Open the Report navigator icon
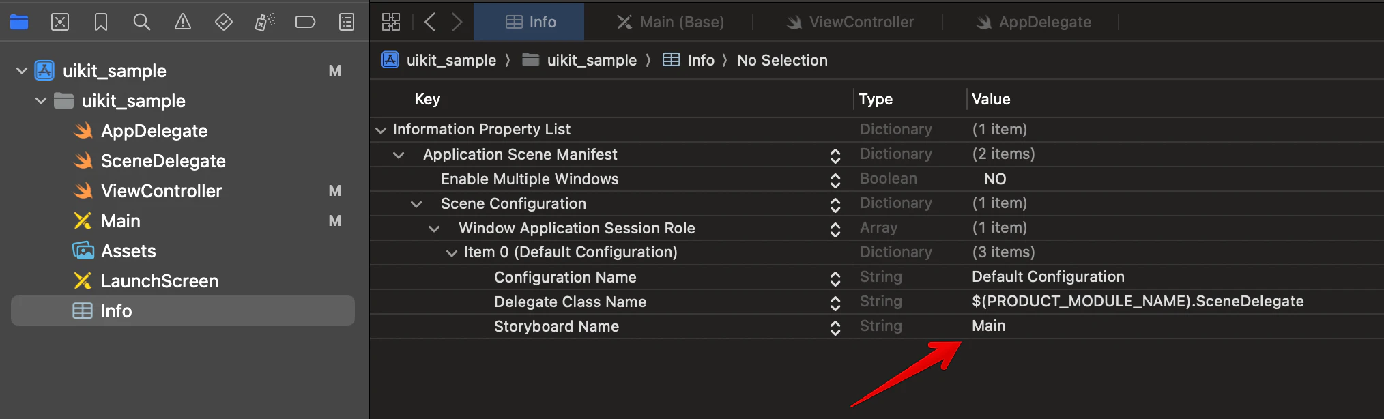This screenshot has height=419, width=1384. pyautogui.click(x=347, y=23)
